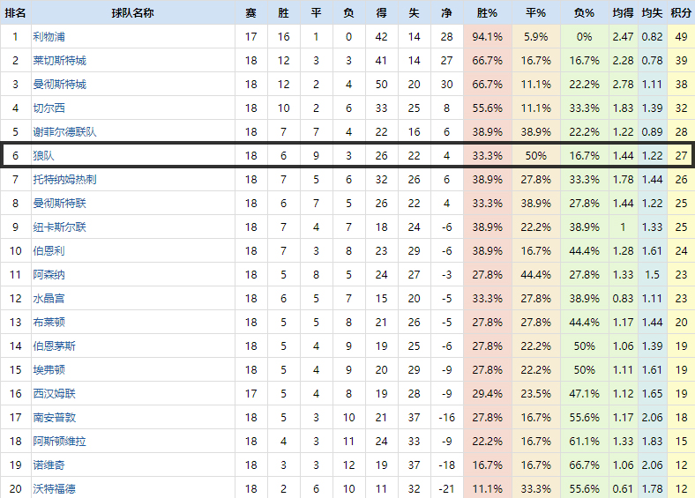Open the 曼彻斯特联 team link
Screen dimensions: 695x498
59,204
